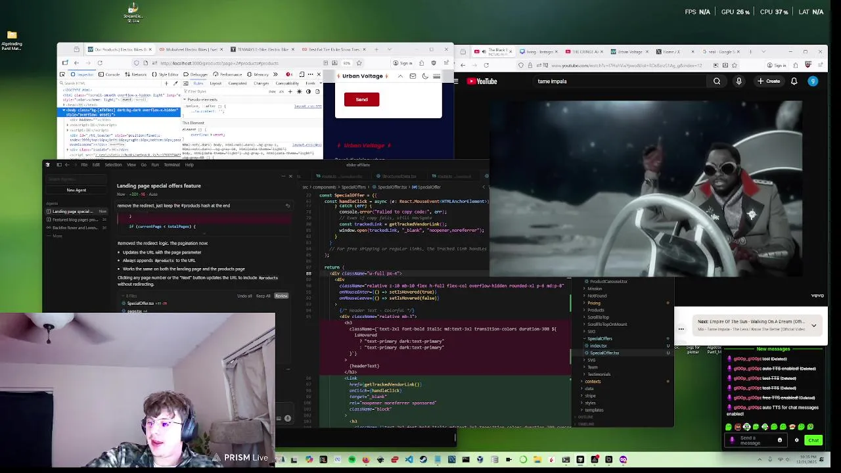Collapse the SpecialOffers folder
Image resolution: width=841 pixels, height=473 pixels.
pyautogui.click(x=598, y=338)
